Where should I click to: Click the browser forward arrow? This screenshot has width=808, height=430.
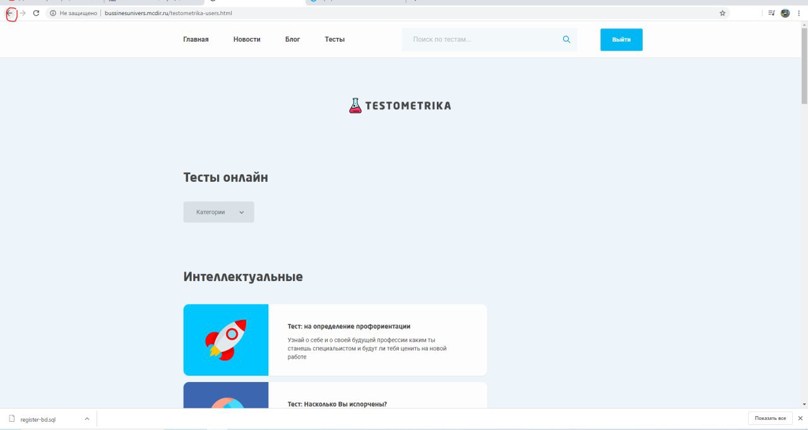click(23, 13)
